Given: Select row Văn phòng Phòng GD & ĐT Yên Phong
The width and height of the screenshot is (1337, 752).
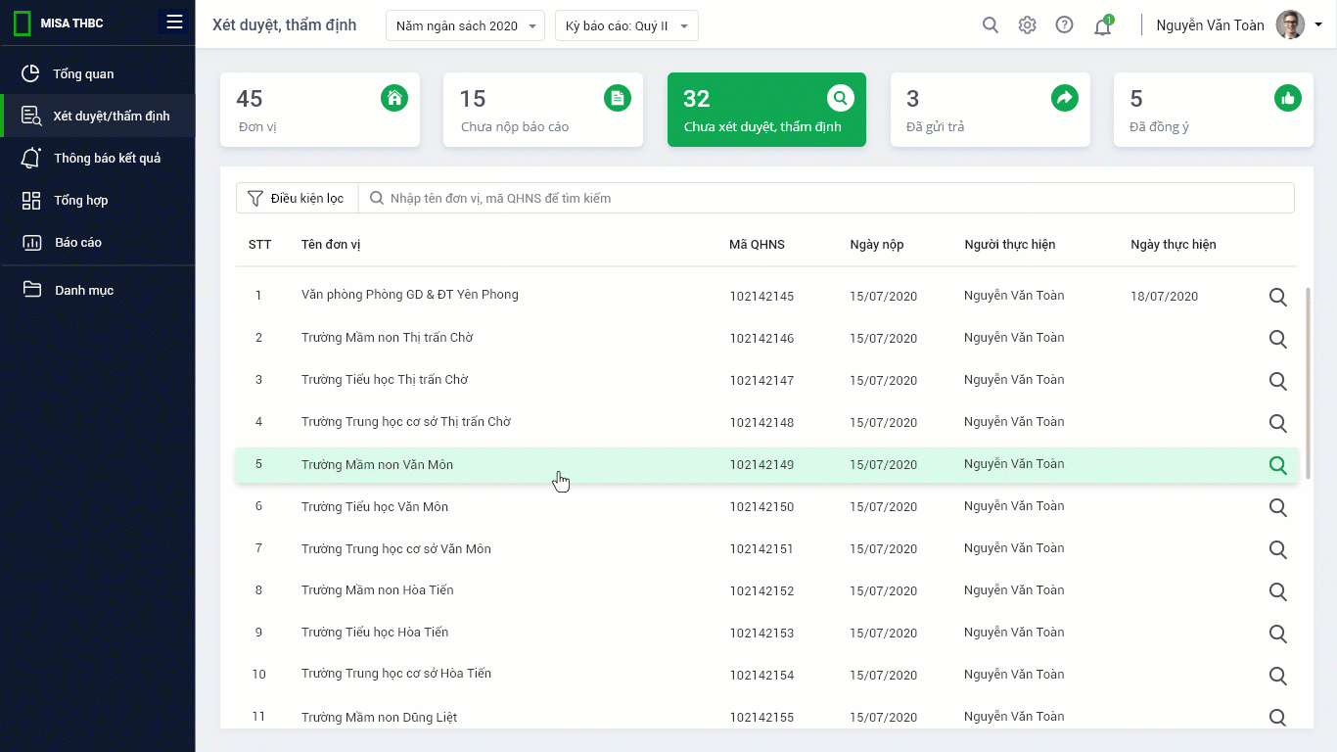Looking at the screenshot, I should 766,295.
